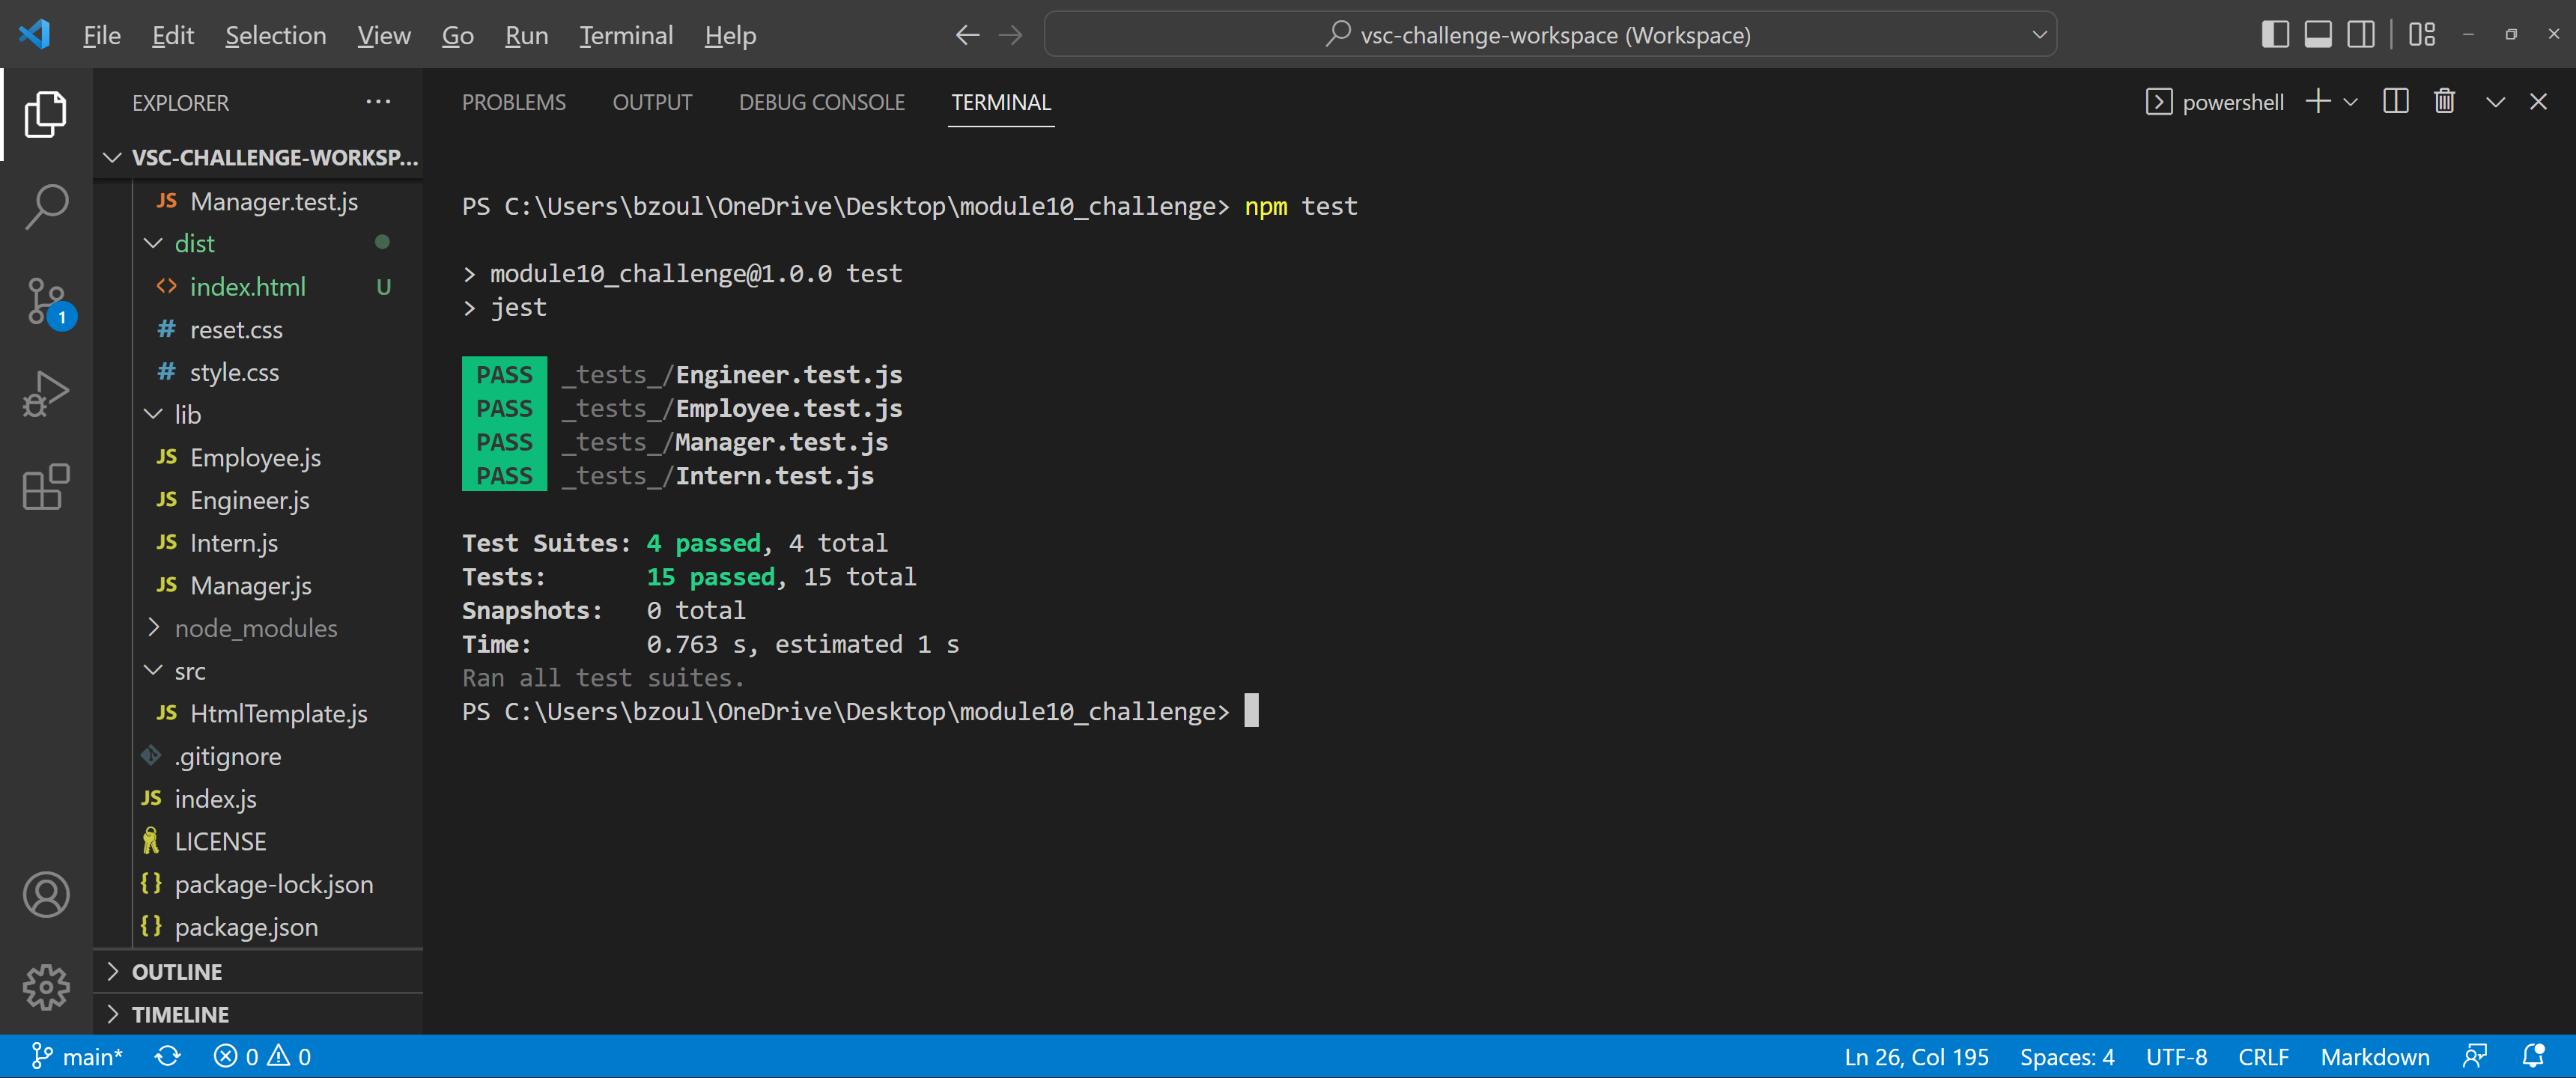Open the Run and Debug view

(x=46, y=394)
